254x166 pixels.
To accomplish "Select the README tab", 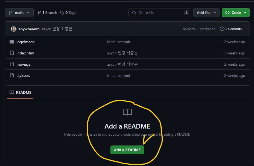I will point(21,92).
